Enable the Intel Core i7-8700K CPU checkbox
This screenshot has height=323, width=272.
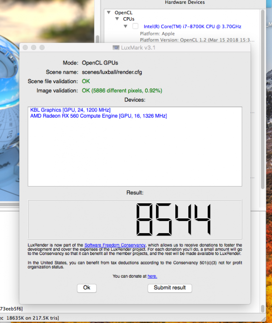click(x=135, y=26)
